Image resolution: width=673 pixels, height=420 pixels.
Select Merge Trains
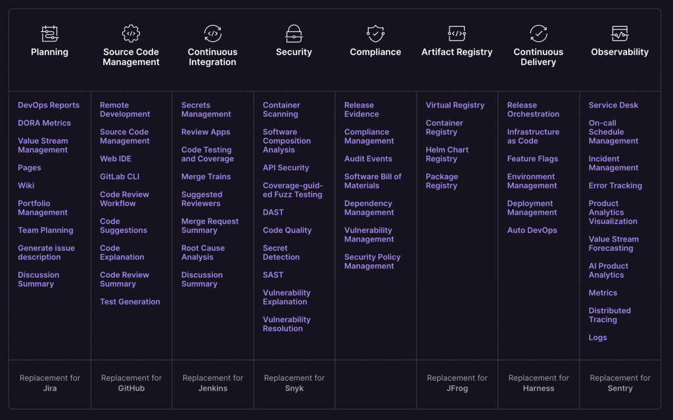(x=206, y=177)
